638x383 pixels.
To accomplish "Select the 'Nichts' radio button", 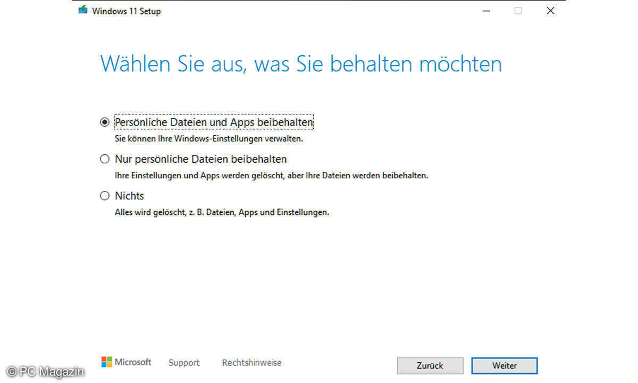I will (104, 196).
